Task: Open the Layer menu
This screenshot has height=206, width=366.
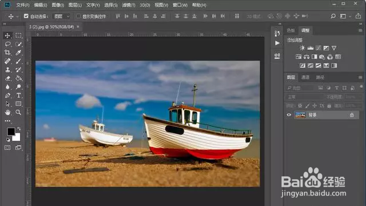Action: pos(75,5)
